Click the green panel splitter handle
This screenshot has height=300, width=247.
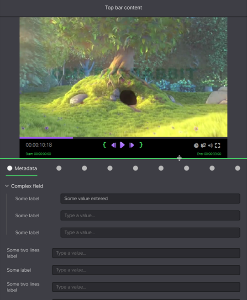tap(179, 158)
